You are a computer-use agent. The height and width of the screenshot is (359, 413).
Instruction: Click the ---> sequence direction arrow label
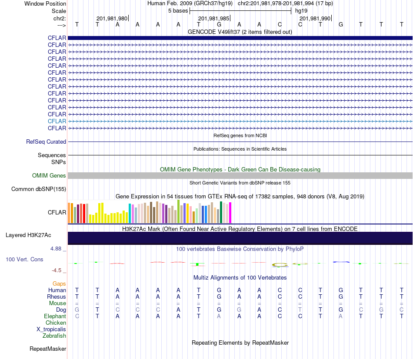coord(61,25)
